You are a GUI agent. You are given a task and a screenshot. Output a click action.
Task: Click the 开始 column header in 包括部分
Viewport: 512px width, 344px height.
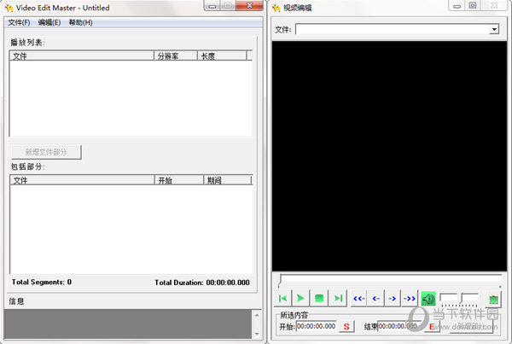click(x=179, y=180)
